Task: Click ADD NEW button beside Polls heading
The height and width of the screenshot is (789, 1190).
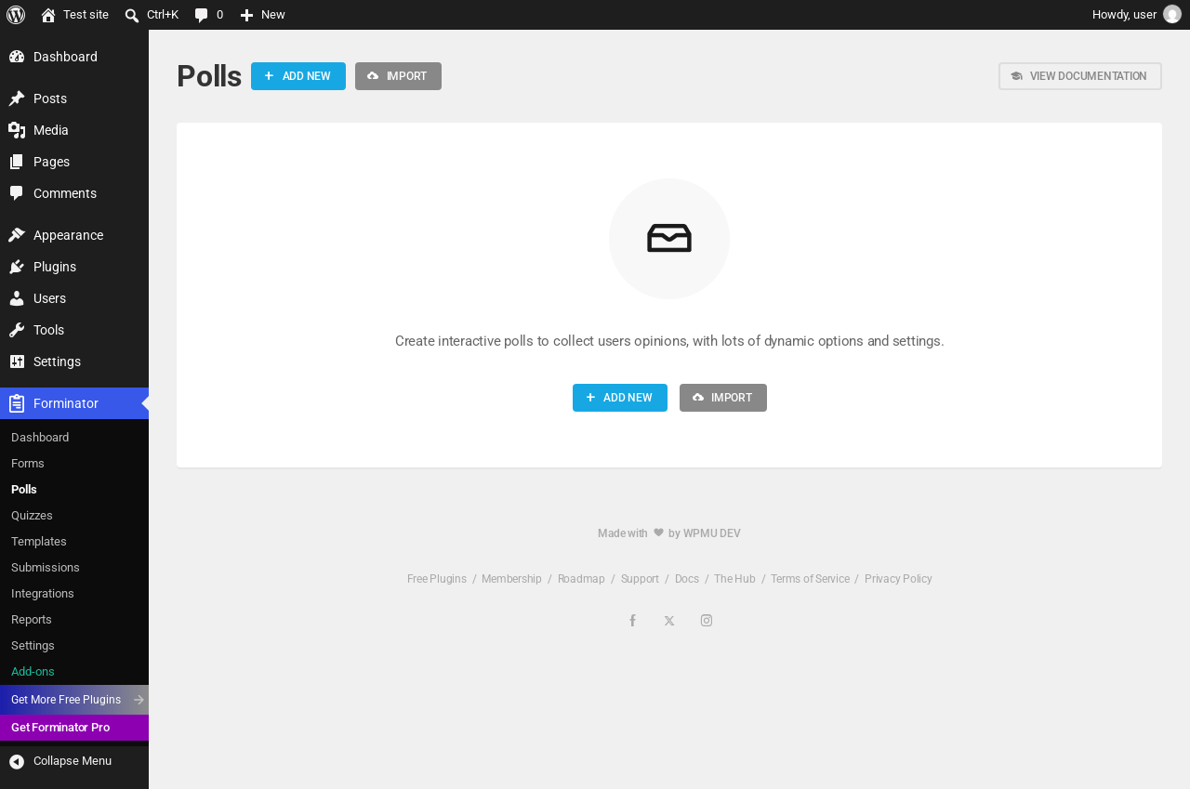Action: coord(298,76)
